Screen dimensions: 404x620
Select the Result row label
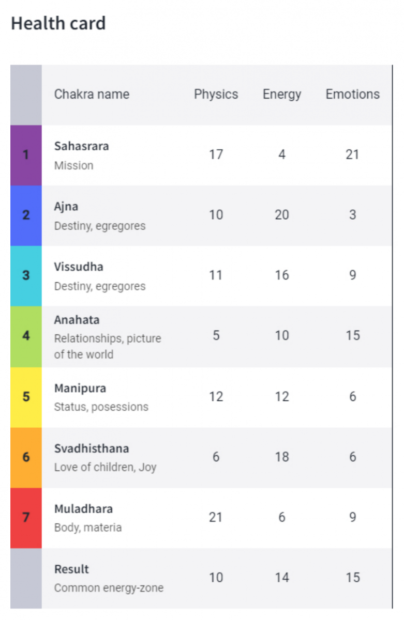72,569
